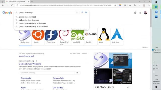The width and height of the screenshot is (161, 90).
Task: Select the Linux penguin carousel card
Action: [104, 37]
